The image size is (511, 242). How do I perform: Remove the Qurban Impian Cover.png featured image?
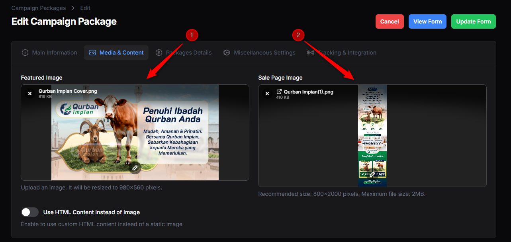29,94
